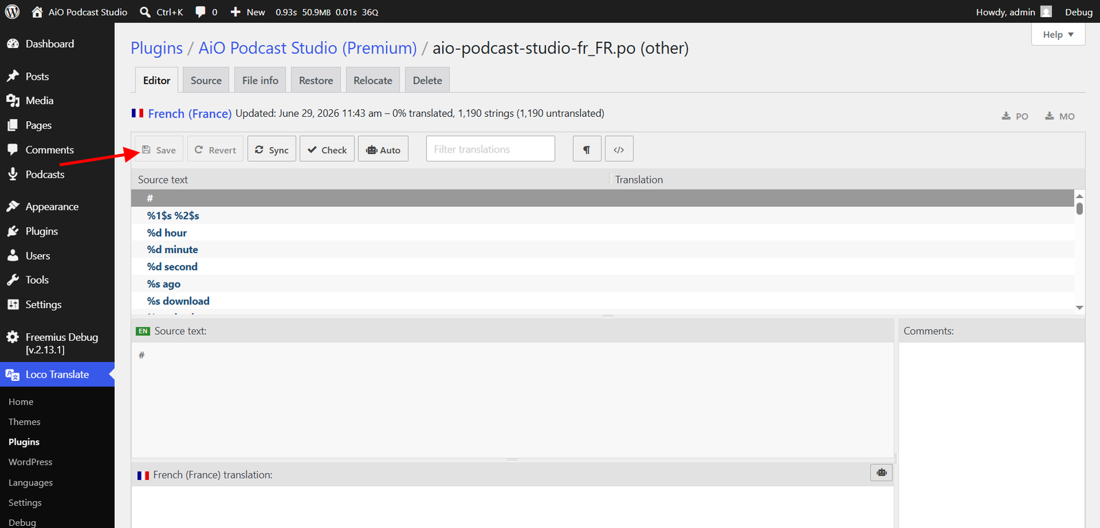Image resolution: width=1100 pixels, height=528 pixels.
Task: Open the Restore tab
Action: [x=316, y=80]
